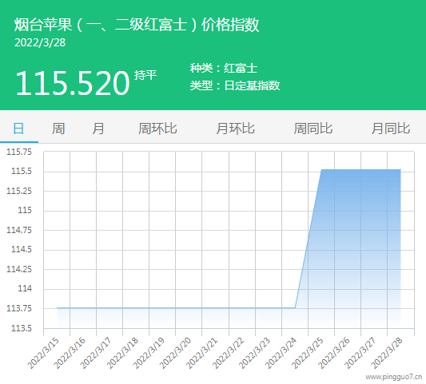Click the 115.520 index value
426x384 pixels.
coord(73,83)
